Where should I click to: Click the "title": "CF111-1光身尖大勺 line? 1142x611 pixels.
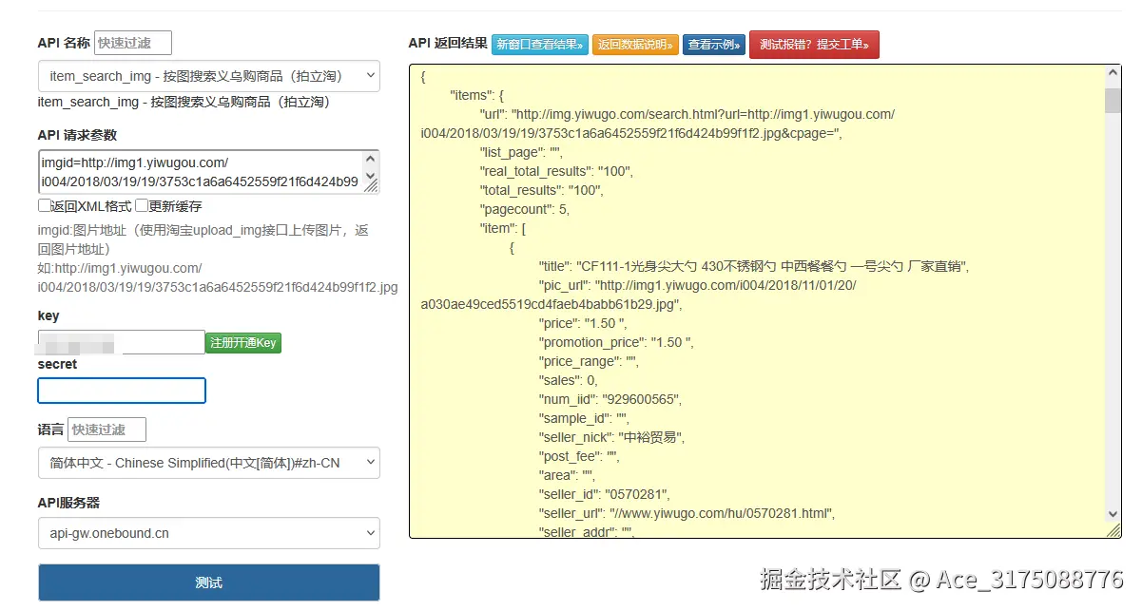coord(754,266)
